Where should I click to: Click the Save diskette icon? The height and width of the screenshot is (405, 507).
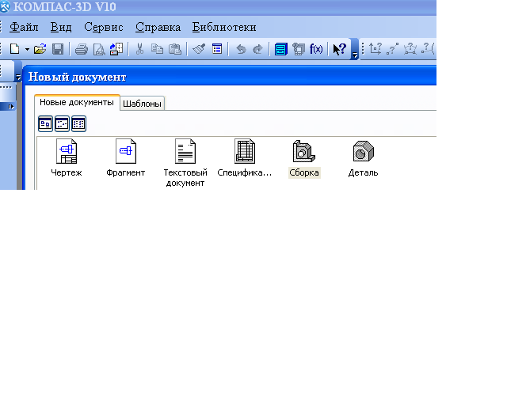coord(58,49)
